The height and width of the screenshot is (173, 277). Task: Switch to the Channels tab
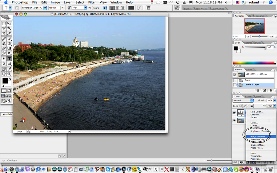tap(248, 96)
